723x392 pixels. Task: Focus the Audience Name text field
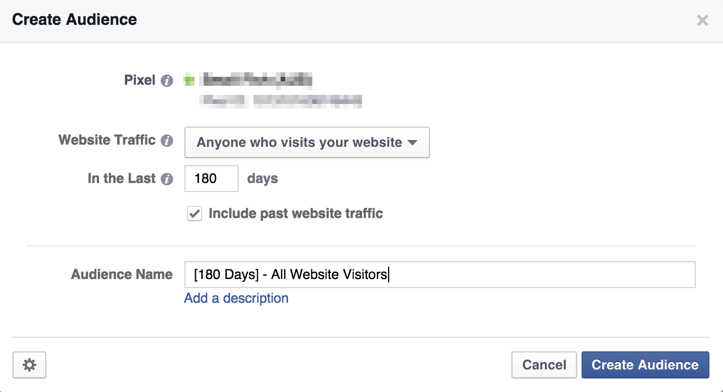(x=440, y=275)
